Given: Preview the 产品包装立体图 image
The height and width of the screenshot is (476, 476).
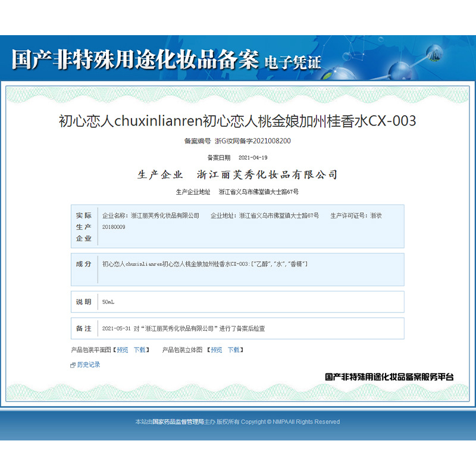Looking at the screenshot, I should tap(216, 350).
